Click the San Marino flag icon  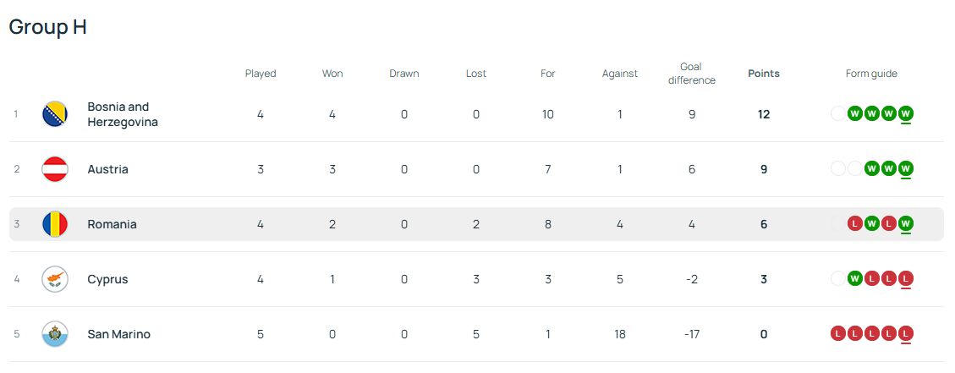pos(55,334)
